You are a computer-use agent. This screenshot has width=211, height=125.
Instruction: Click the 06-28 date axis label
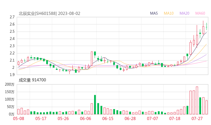tap(130, 118)
